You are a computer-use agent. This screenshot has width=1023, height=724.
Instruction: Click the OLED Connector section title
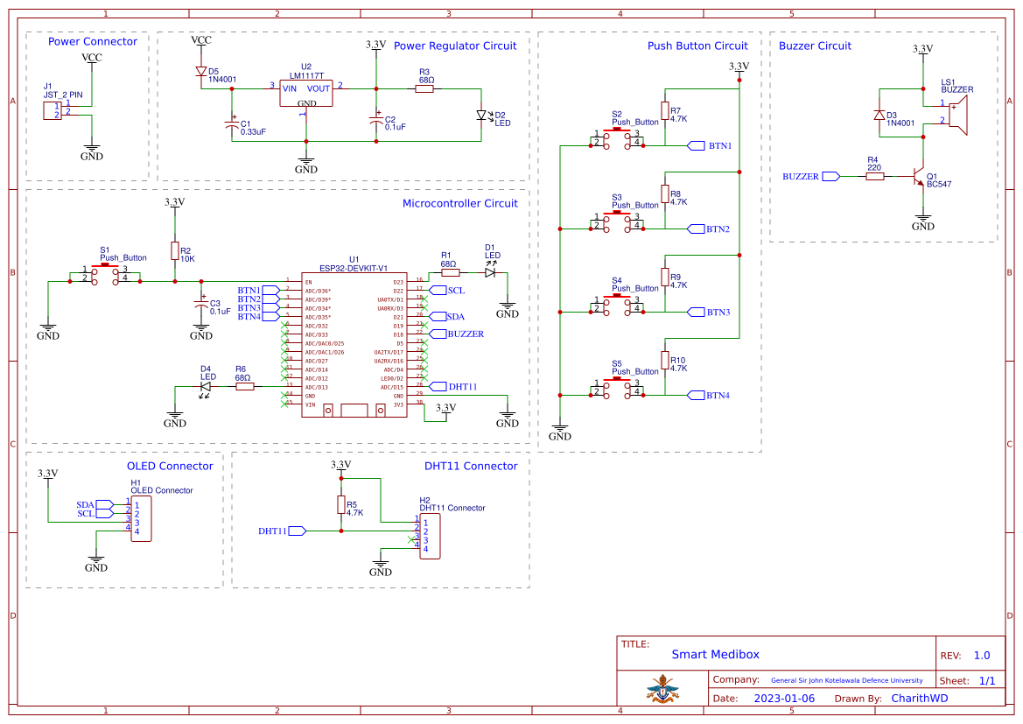pos(169,466)
